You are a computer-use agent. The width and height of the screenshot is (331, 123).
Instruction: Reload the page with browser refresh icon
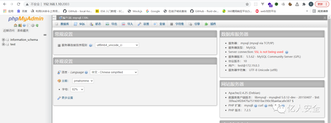point(18,4)
